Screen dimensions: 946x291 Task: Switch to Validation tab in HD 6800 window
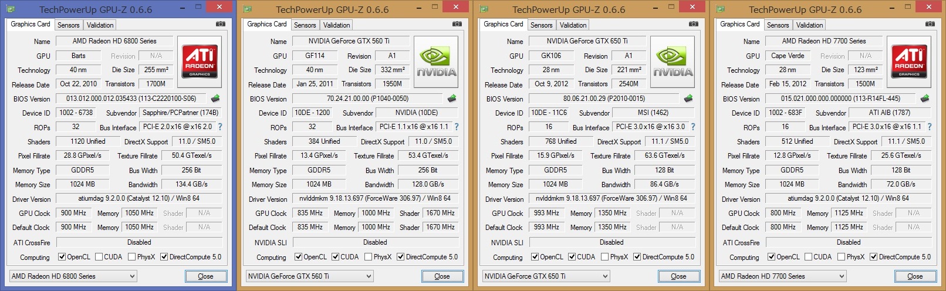pyautogui.click(x=100, y=25)
